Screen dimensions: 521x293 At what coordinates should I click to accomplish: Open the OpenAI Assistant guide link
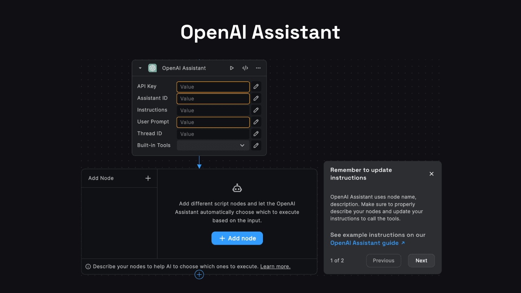pos(365,243)
